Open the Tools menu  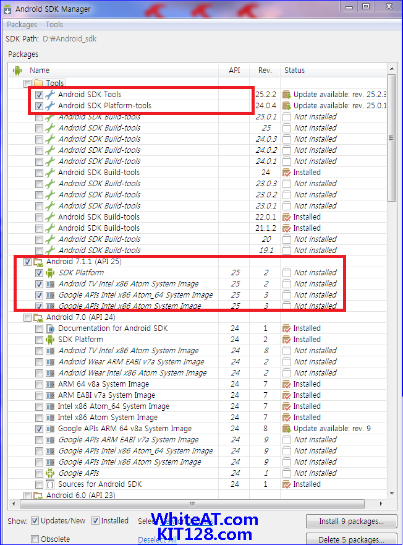[x=54, y=25]
